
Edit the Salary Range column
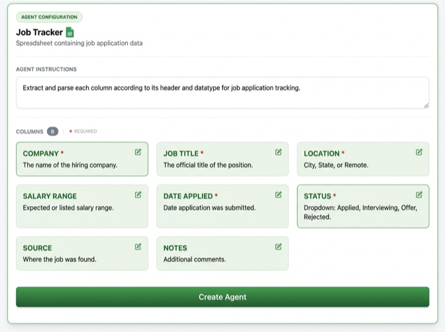point(138,195)
